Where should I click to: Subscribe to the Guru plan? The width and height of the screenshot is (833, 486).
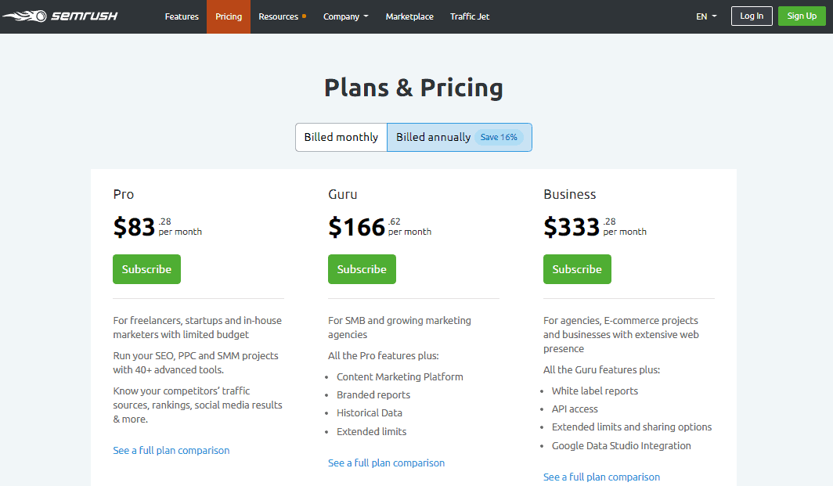point(362,269)
